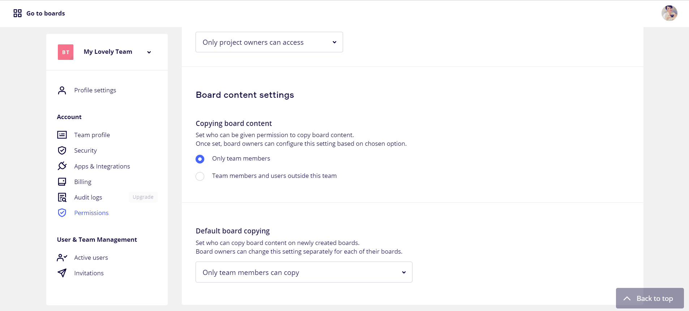Click the Team profile card icon
The height and width of the screenshot is (311, 689).
pos(62,135)
